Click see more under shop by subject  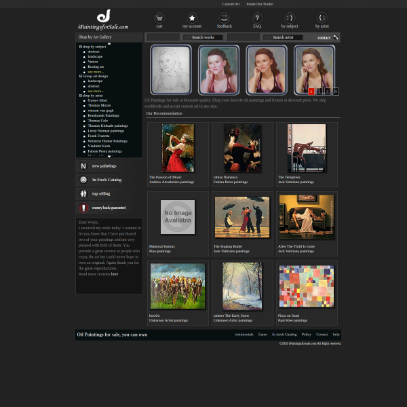tap(96, 72)
